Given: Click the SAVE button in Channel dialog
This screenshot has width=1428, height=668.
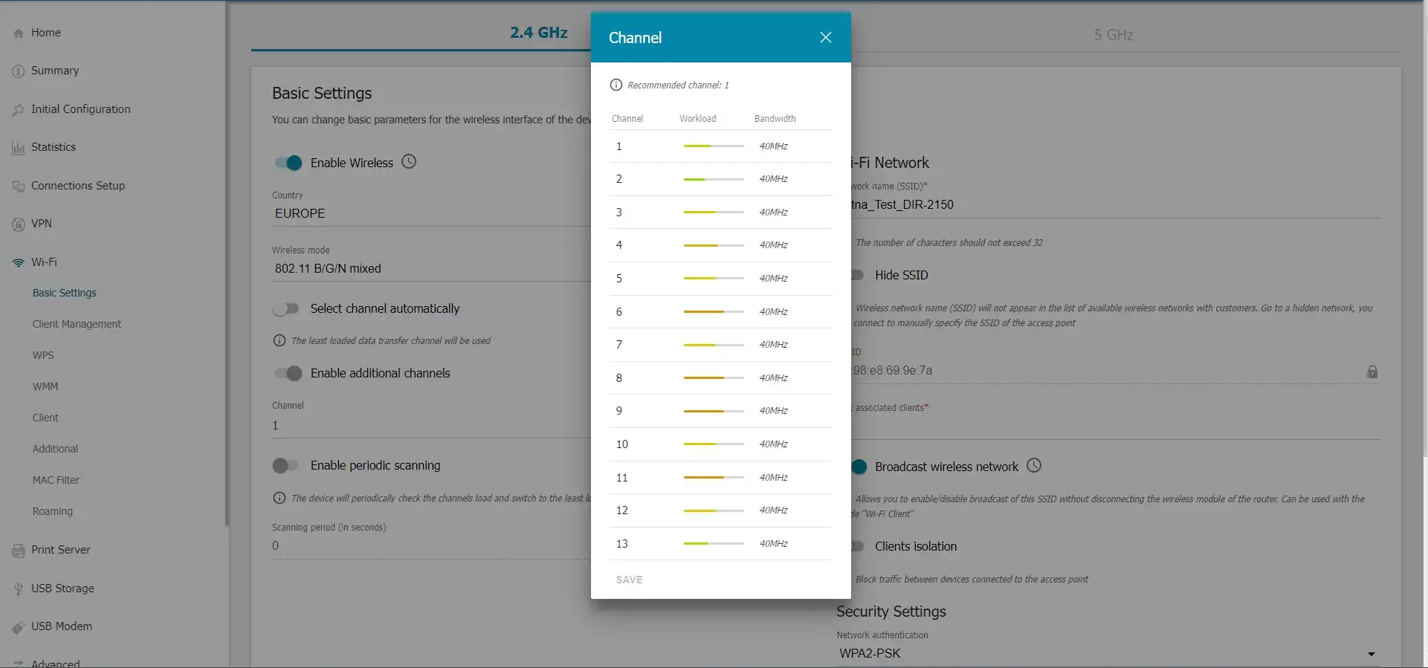Looking at the screenshot, I should (x=629, y=580).
